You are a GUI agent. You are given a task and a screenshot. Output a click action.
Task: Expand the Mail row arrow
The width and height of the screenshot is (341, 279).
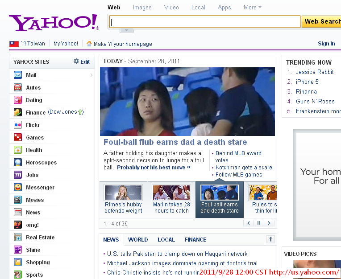point(91,75)
